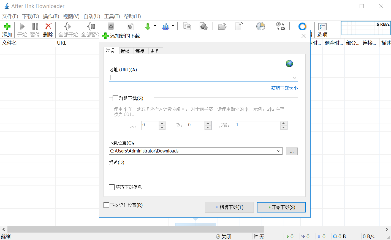Expand the 下载位置 path dropdown arrow
The width and height of the screenshot is (391, 240).
[279, 151]
